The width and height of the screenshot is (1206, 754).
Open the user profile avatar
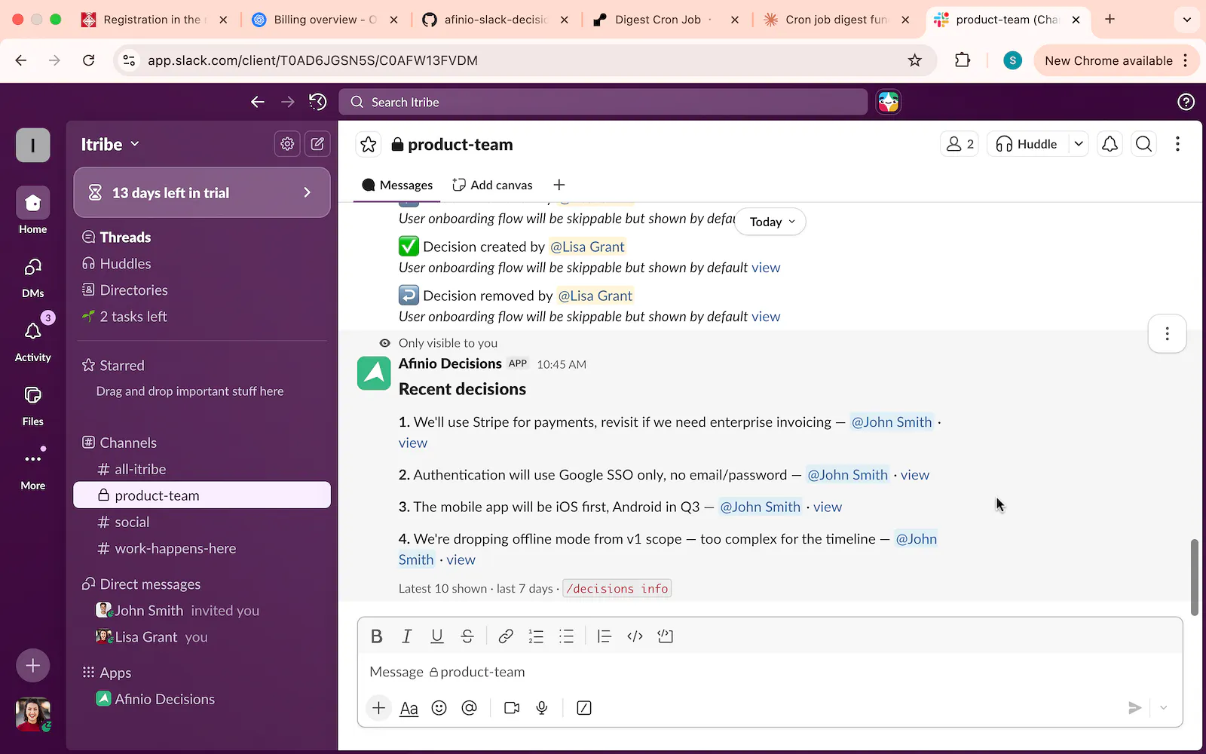33,714
